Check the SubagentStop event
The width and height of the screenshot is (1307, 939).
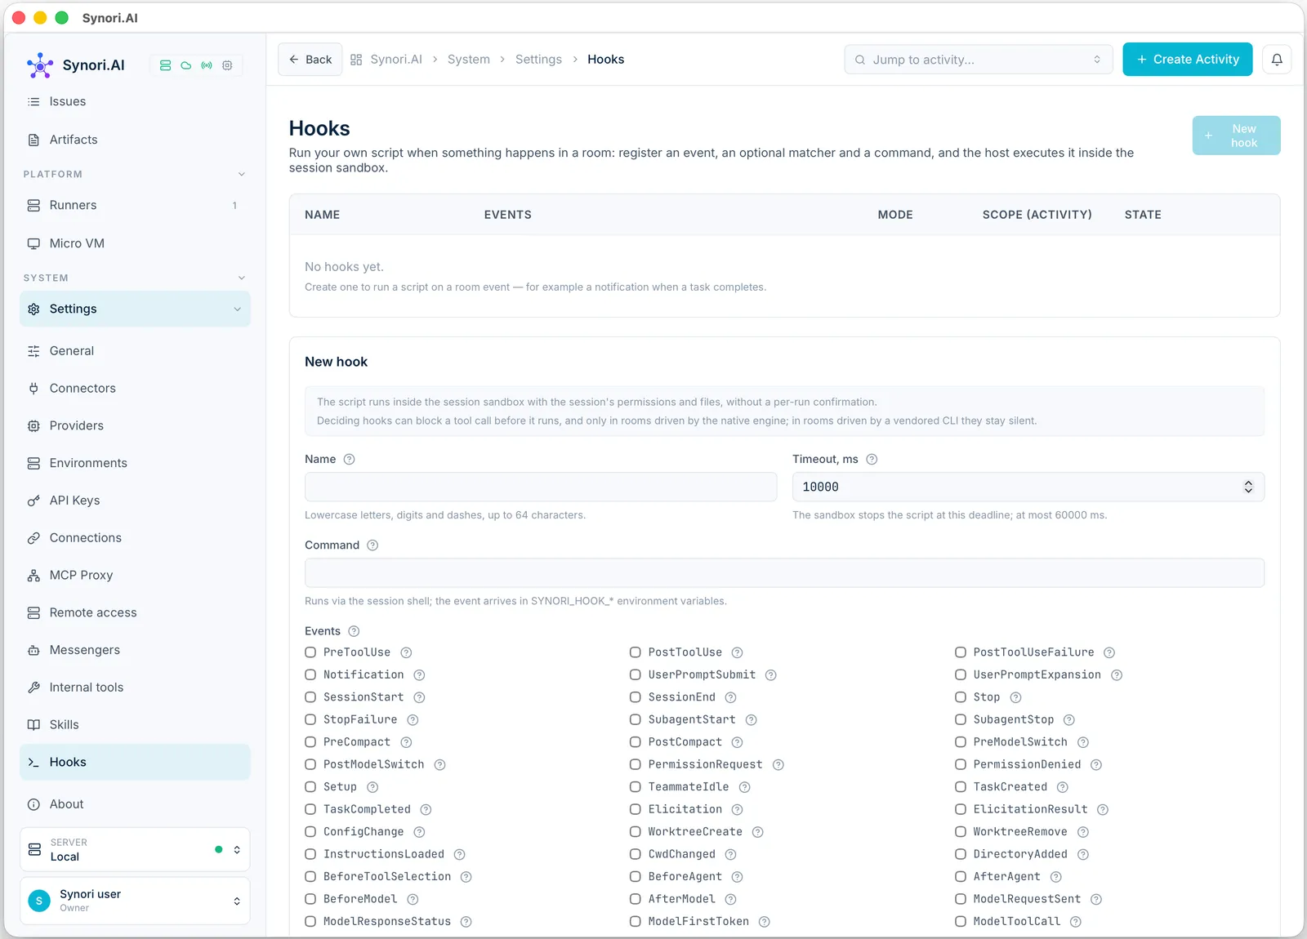(x=961, y=719)
